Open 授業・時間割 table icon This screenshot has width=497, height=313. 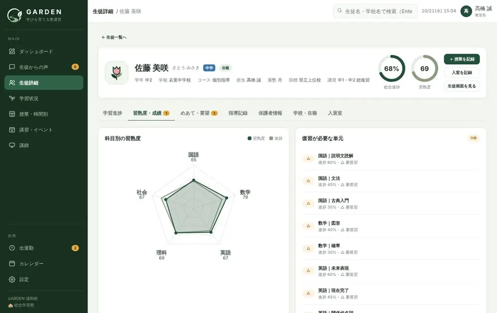[12, 114]
